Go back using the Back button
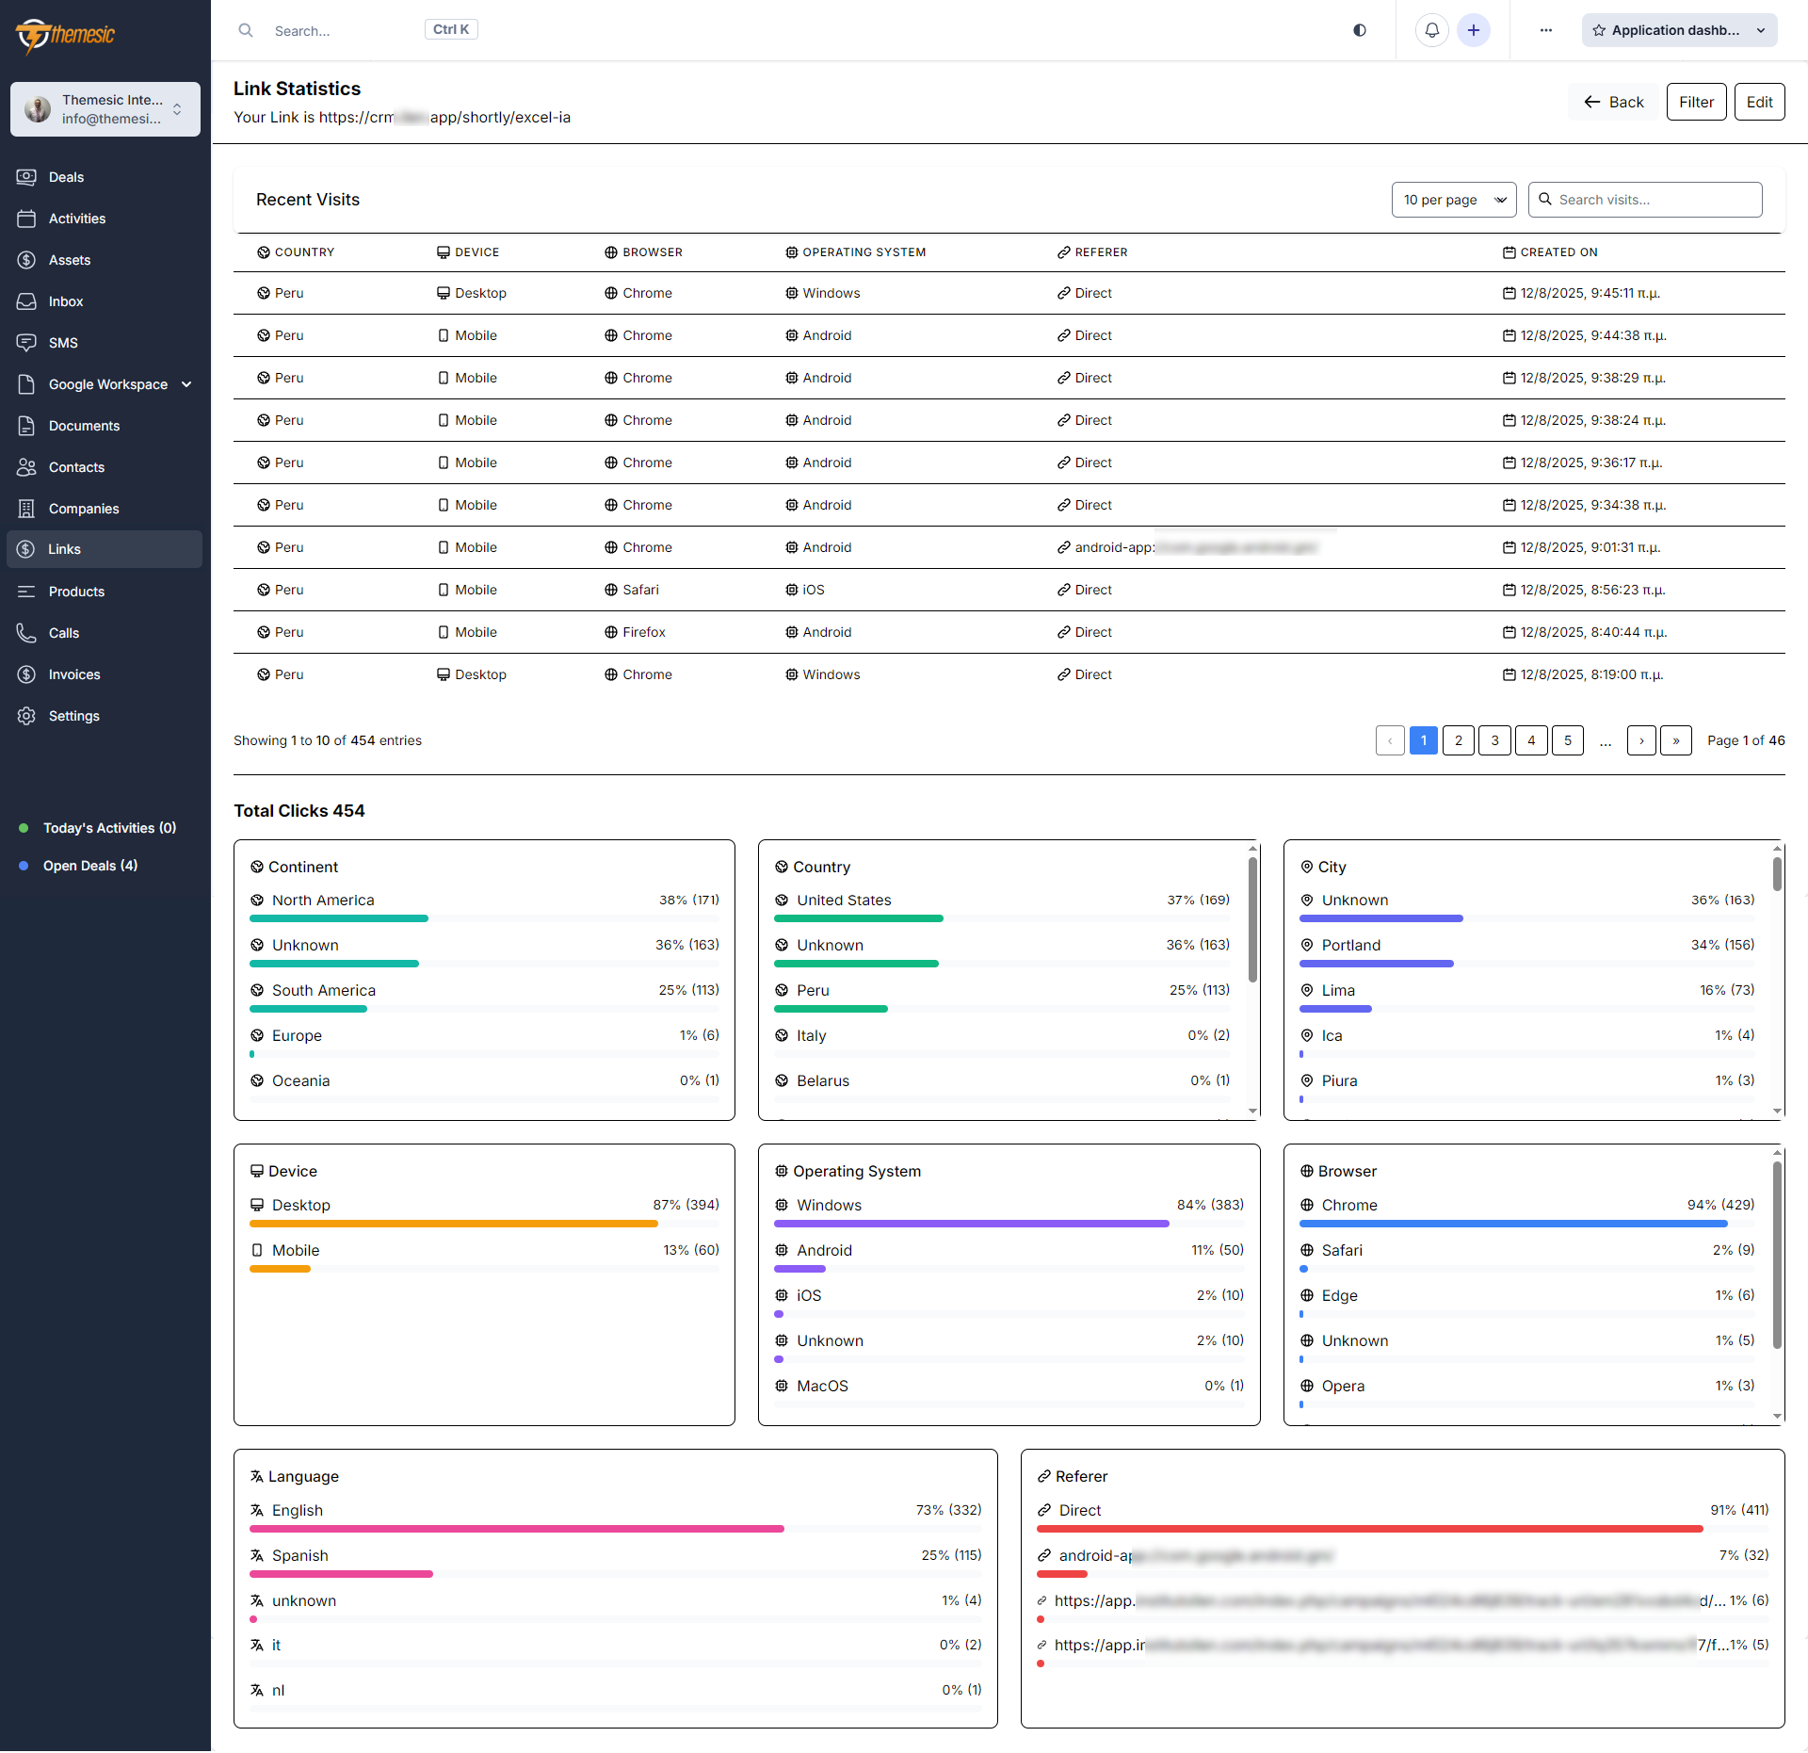This screenshot has width=1808, height=1753. pyautogui.click(x=1612, y=101)
